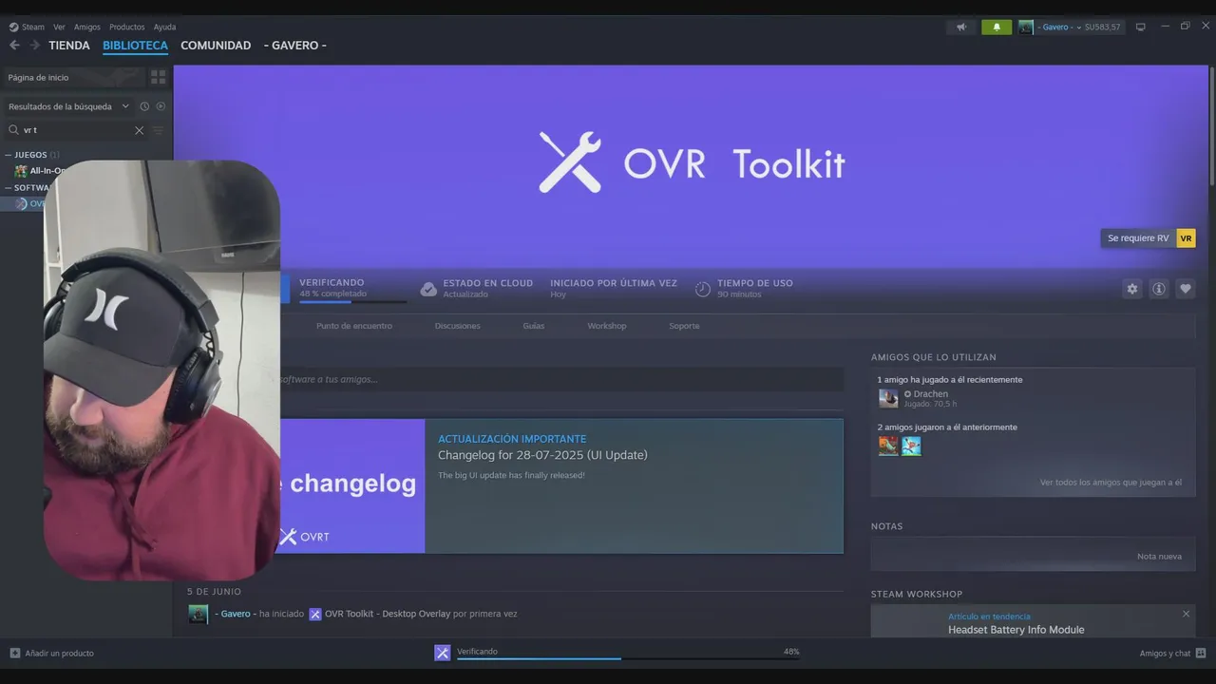
Task: Switch to the COMUNIDAD tab
Action: [x=216, y=45]
